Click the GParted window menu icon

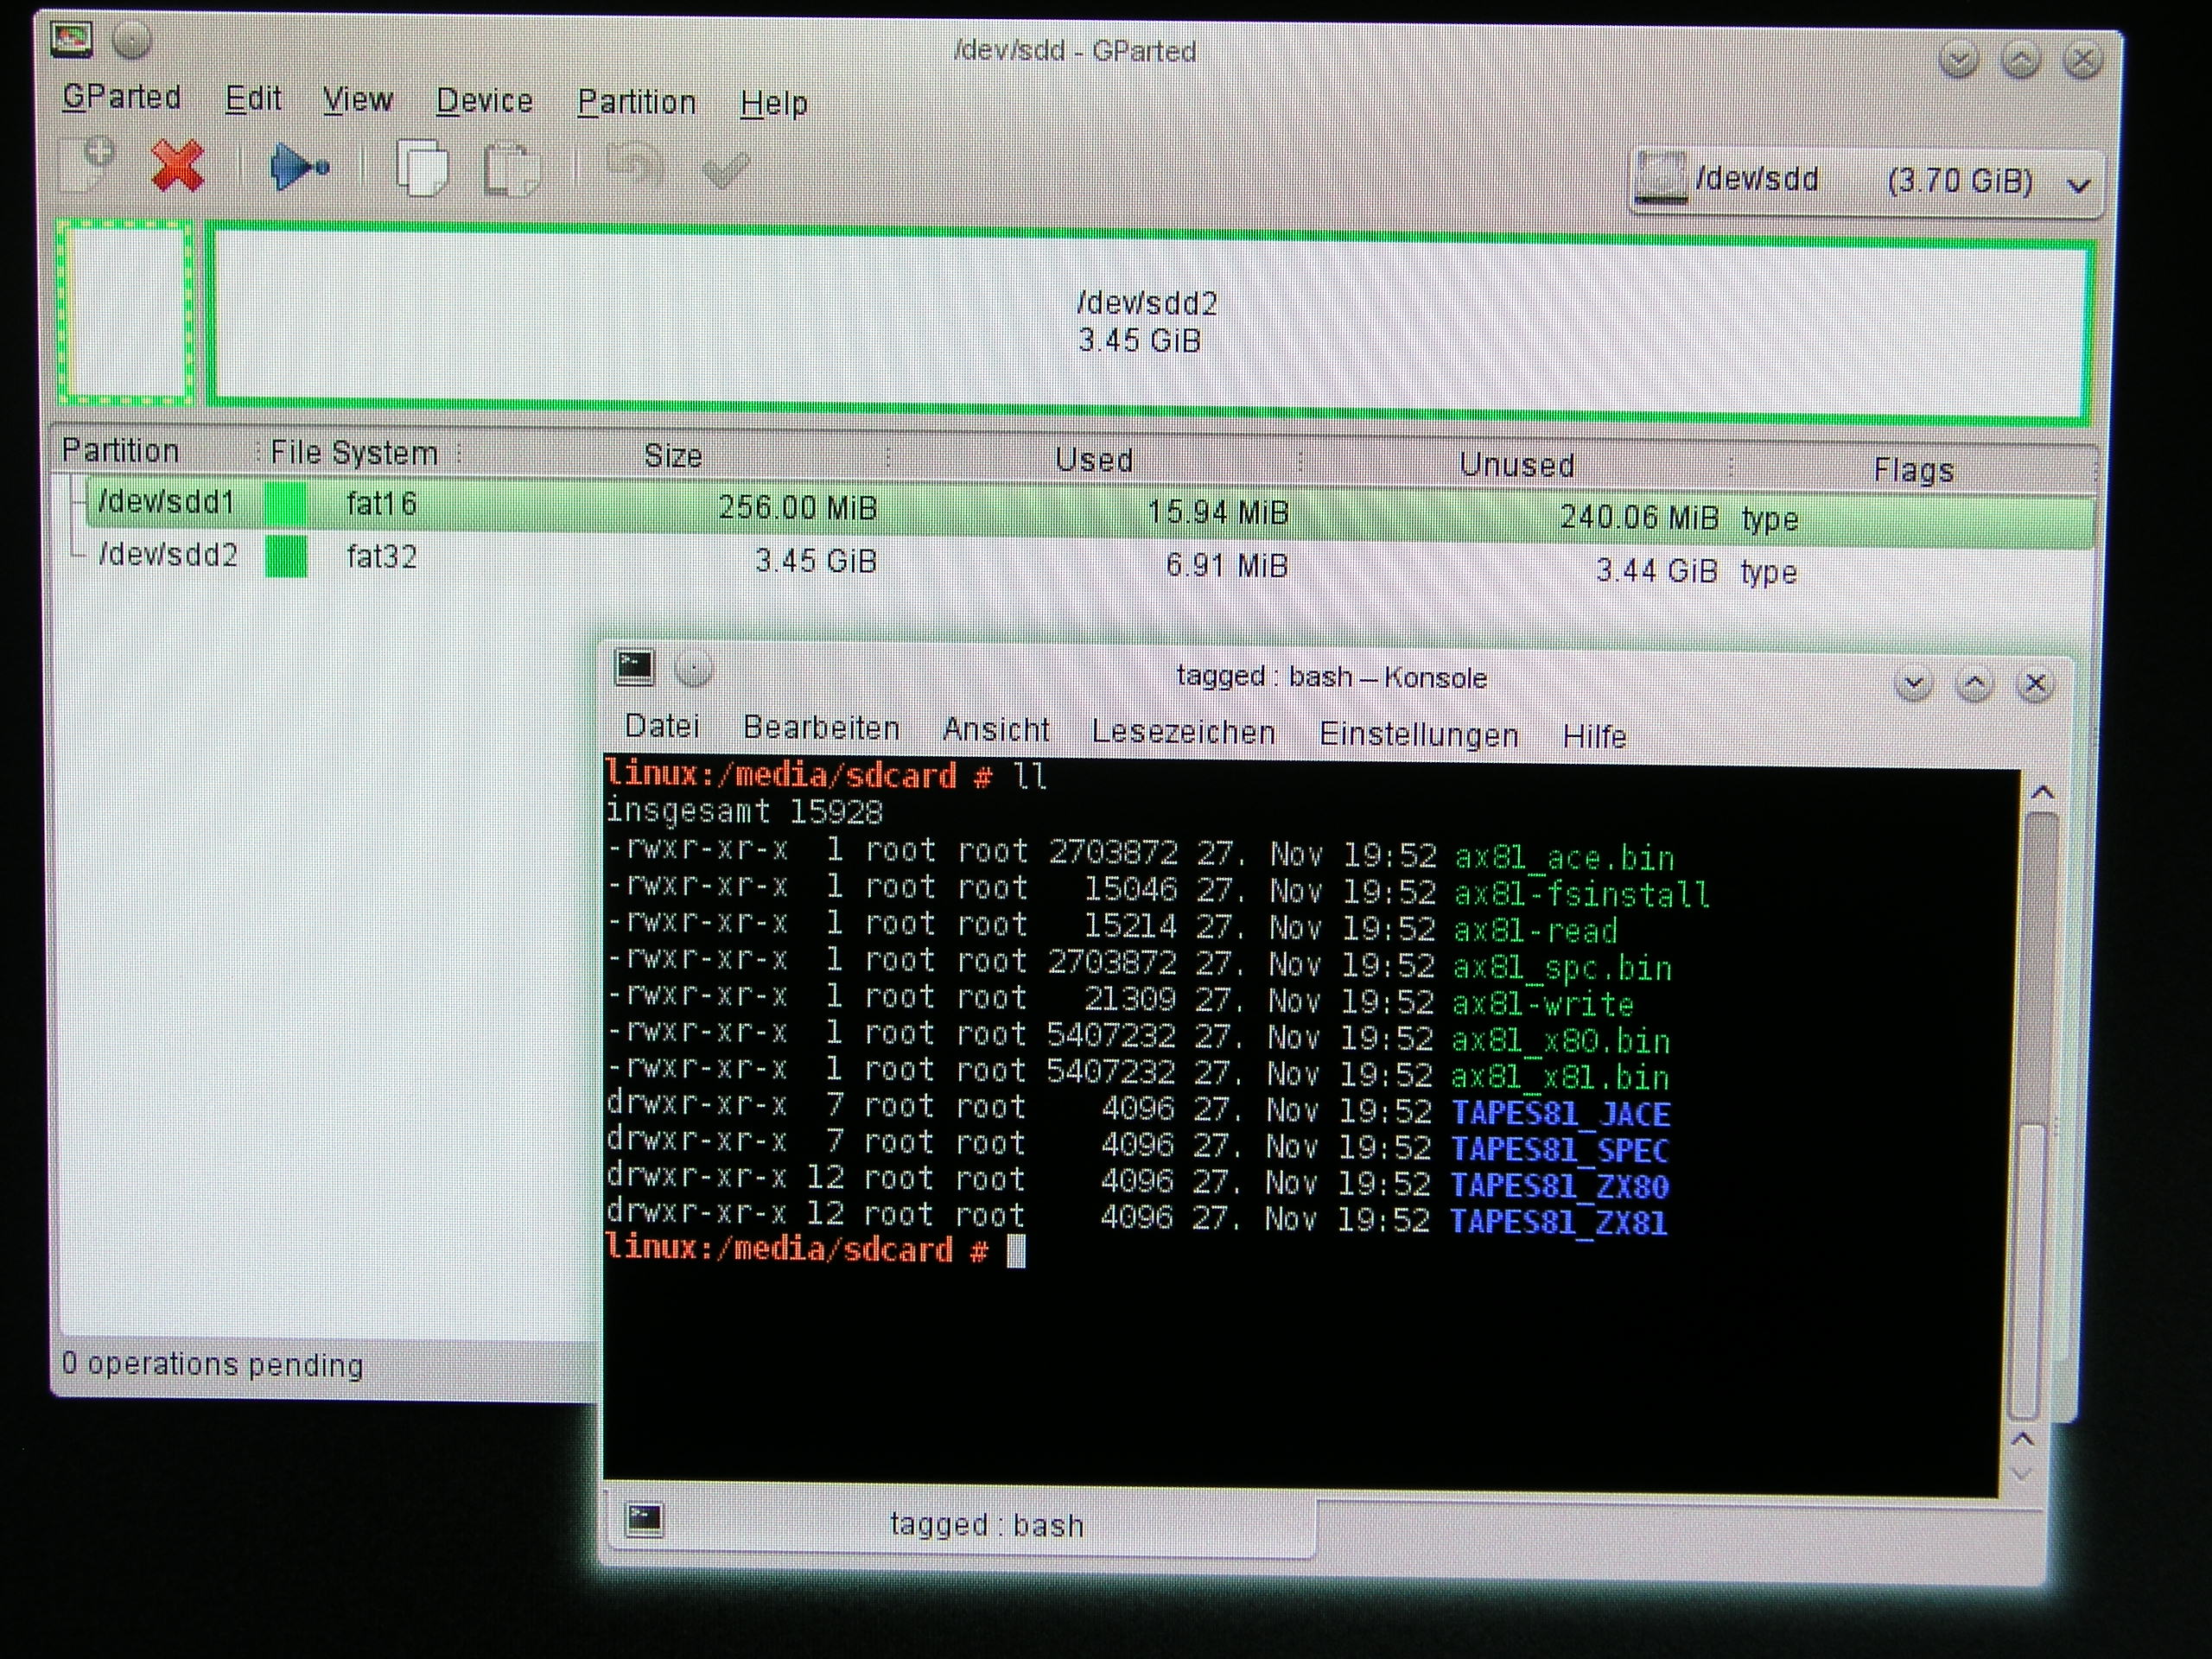(72, 40)
